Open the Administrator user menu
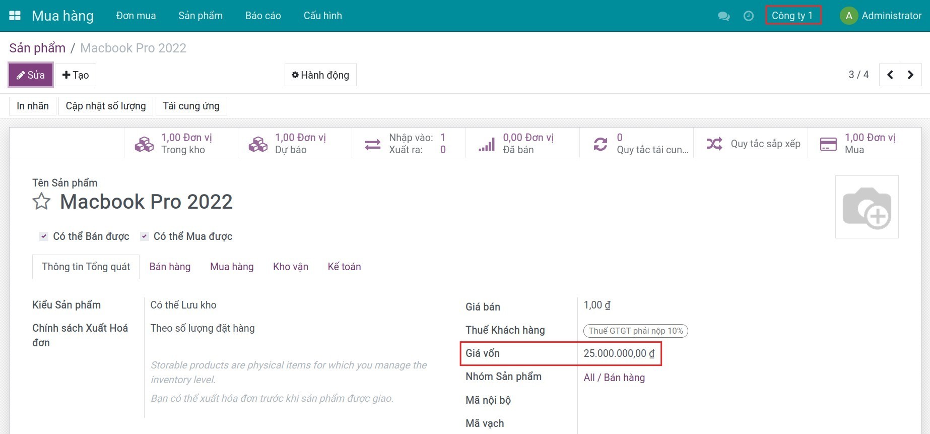Image resolution: width=930 pixels, height=434 pixels. 881,16
